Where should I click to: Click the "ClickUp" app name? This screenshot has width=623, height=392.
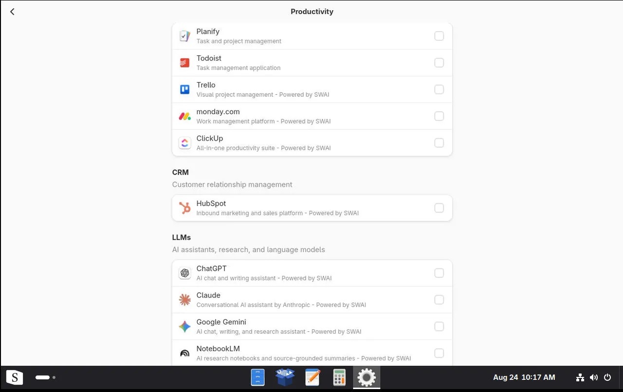click(210, 139)
